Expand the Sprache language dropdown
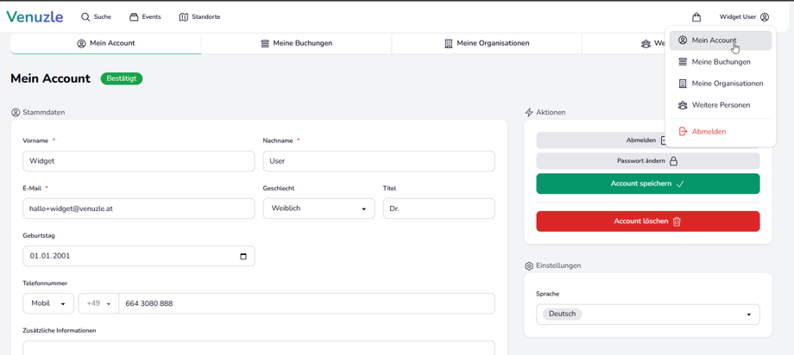The height and width of the screenshot is (355, 794). tap(748, 315)
